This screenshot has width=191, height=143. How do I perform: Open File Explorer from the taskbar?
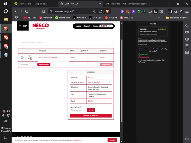pyautogui.click(x=6, y=20)
